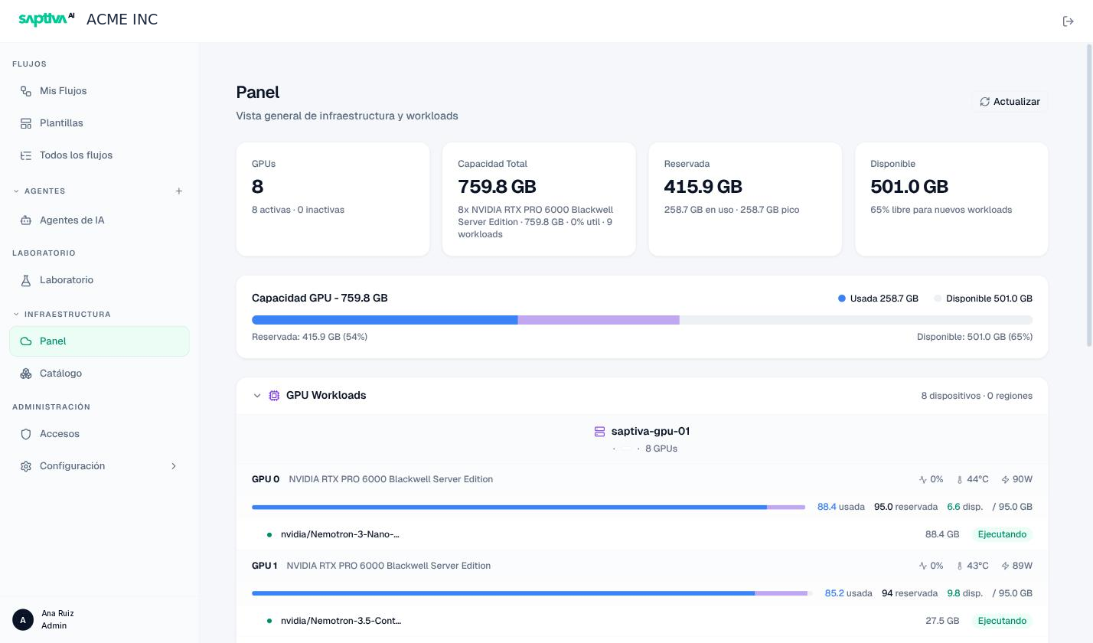This screenshot has width=1093, height=643.
Task: Click the Capacidad Total card
Action: 539,199
